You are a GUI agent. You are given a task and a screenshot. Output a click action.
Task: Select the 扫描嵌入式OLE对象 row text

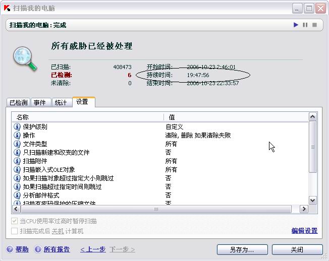(x=49, y=169)
